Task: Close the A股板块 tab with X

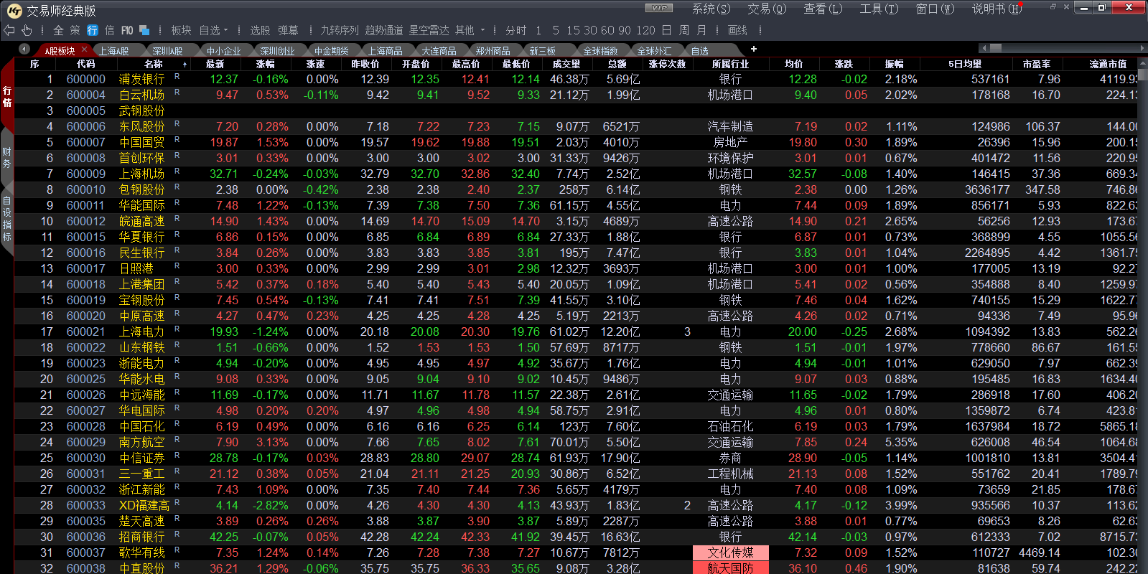Action: (x=84, y=50)
